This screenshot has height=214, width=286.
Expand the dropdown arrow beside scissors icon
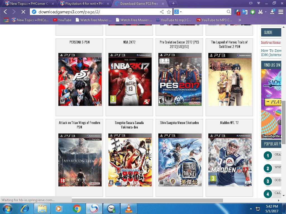pyautogui.click(x=266, y=12)
